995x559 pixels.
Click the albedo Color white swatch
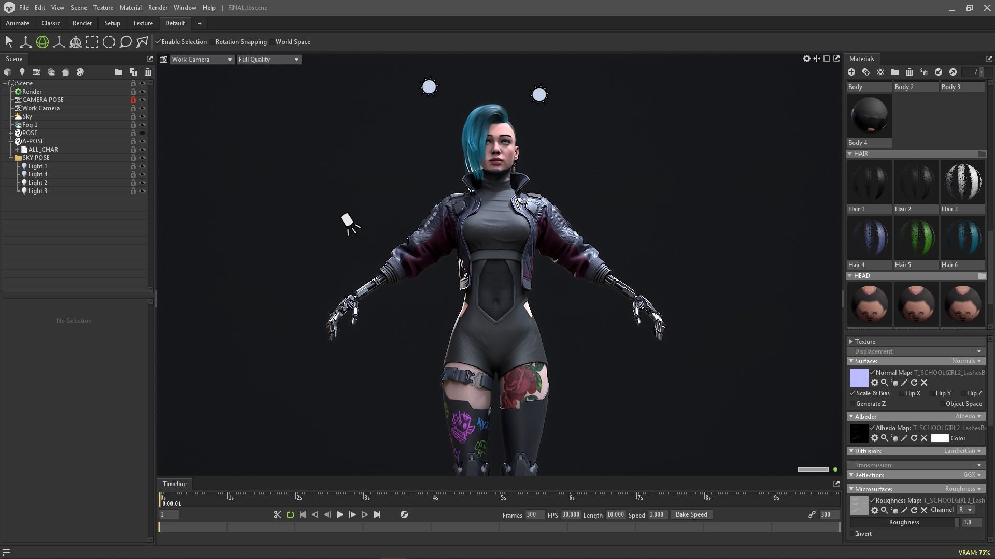pyautogui.click(x=940, y=438)
